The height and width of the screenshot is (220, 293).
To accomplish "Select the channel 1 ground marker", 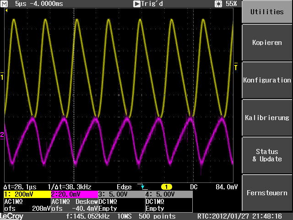I will point(2,76).
